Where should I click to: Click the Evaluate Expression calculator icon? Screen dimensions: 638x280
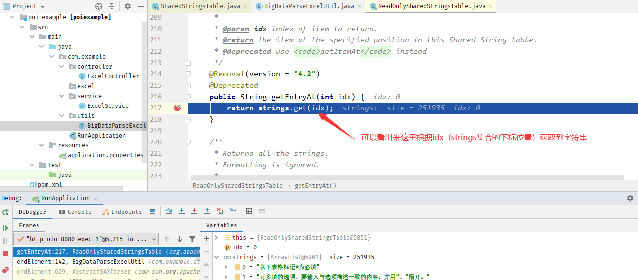click(x=249, y=211)
